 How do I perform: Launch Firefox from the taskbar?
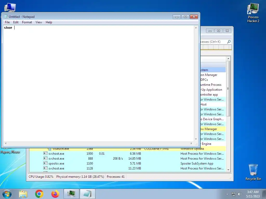click(55, 194)
